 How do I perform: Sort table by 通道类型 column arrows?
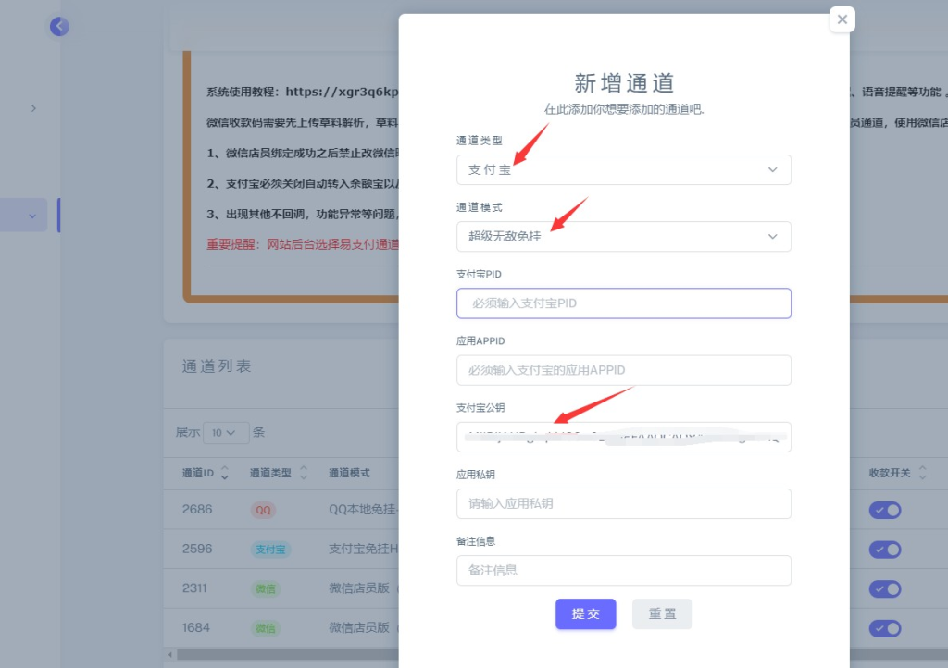(304, 473)
